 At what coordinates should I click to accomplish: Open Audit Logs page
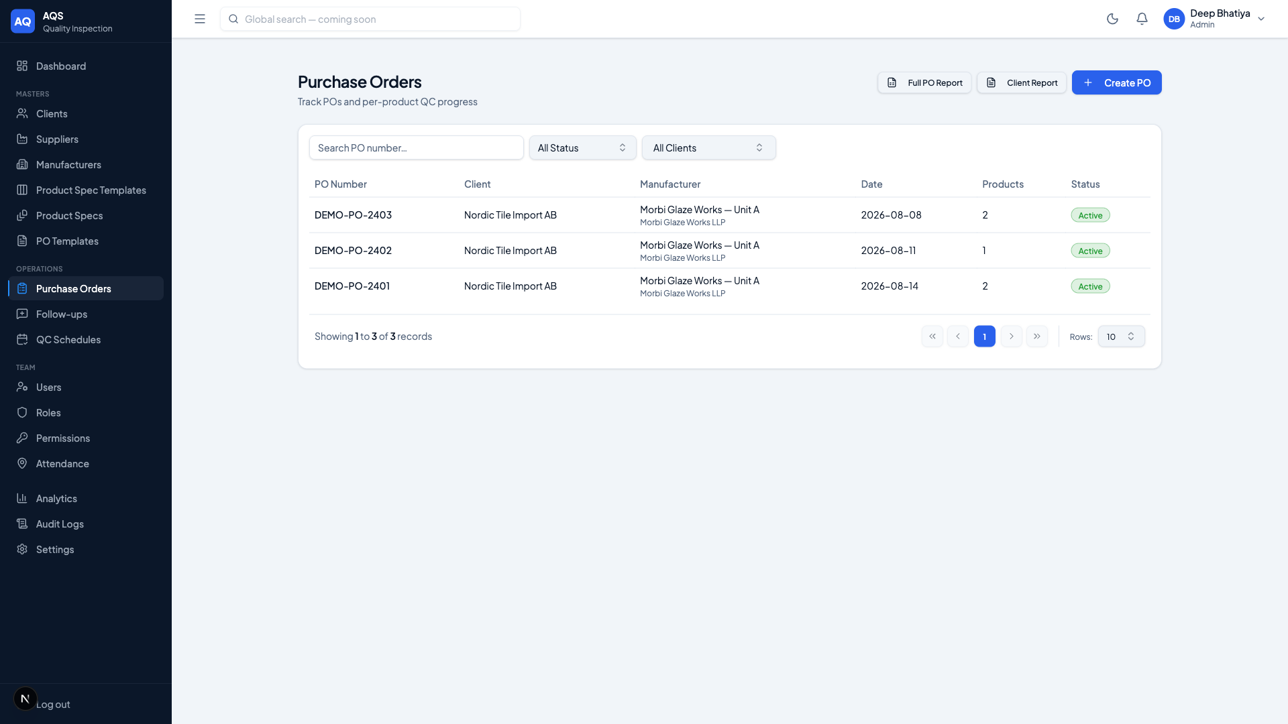click(86, 524)
